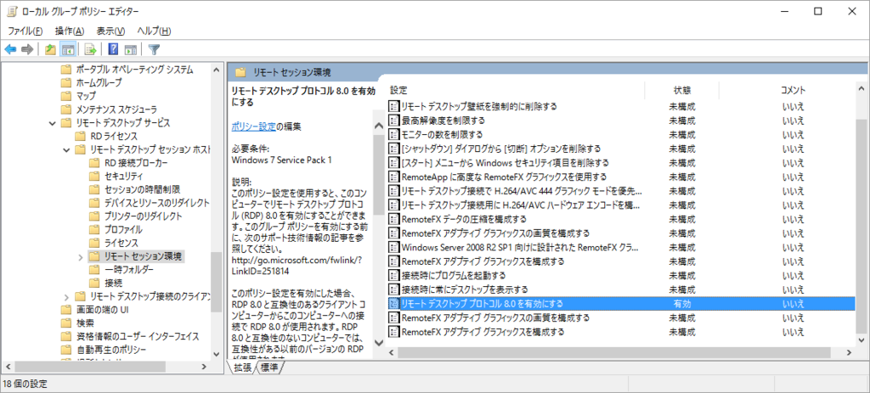
Task: Select the セキュリティ folder in tree
Action: 122,177
